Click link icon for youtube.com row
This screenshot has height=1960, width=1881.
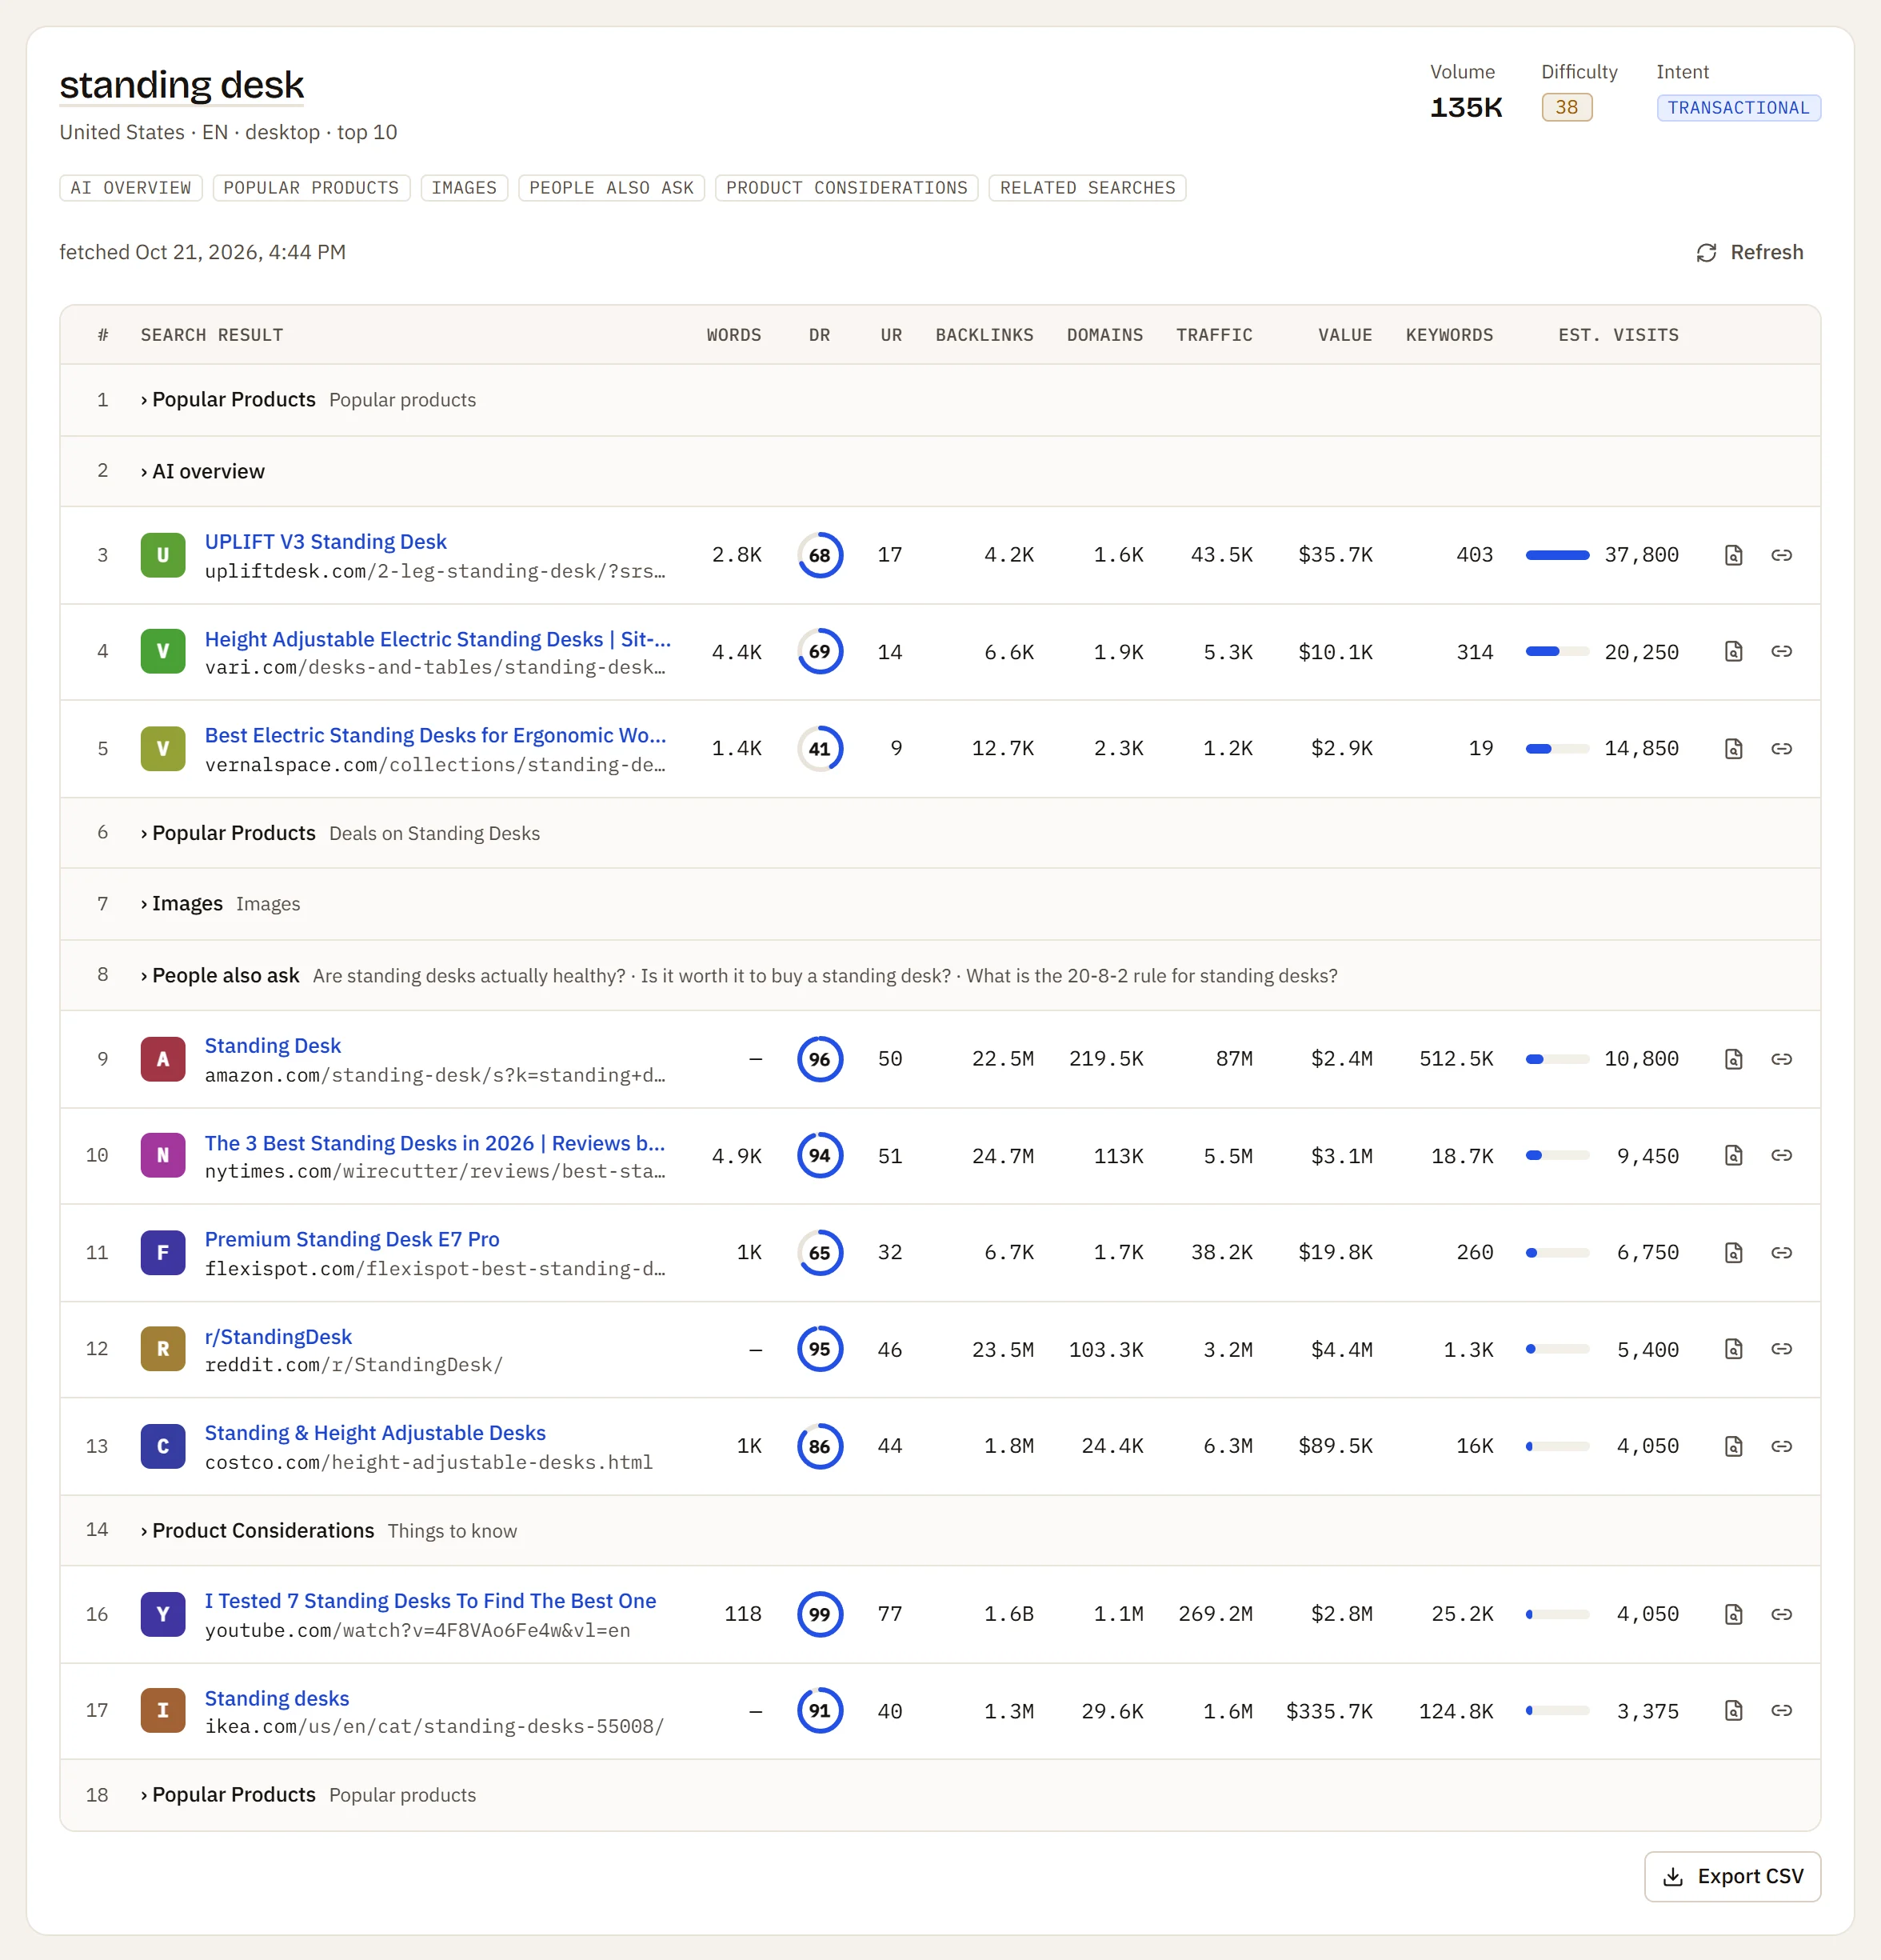click(x=1781, y=1614)
